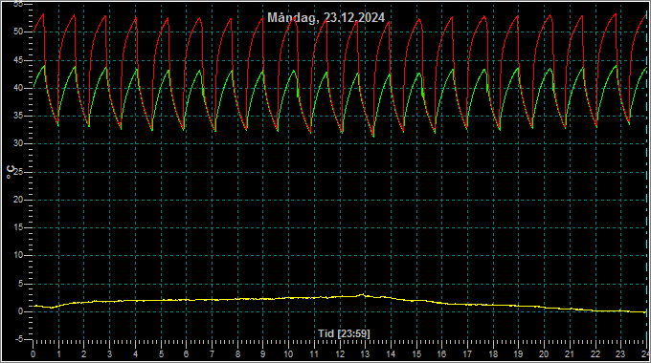Viewport: 651px width, 363px height.
Task: Click the 30 value on the temperature axis
Action: [17, 144]
